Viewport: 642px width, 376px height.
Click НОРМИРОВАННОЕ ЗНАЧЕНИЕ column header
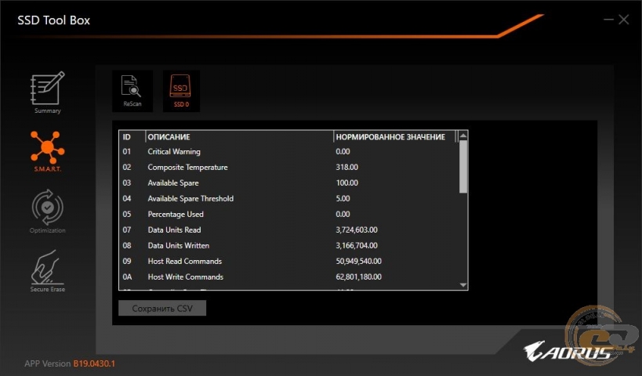395,137
